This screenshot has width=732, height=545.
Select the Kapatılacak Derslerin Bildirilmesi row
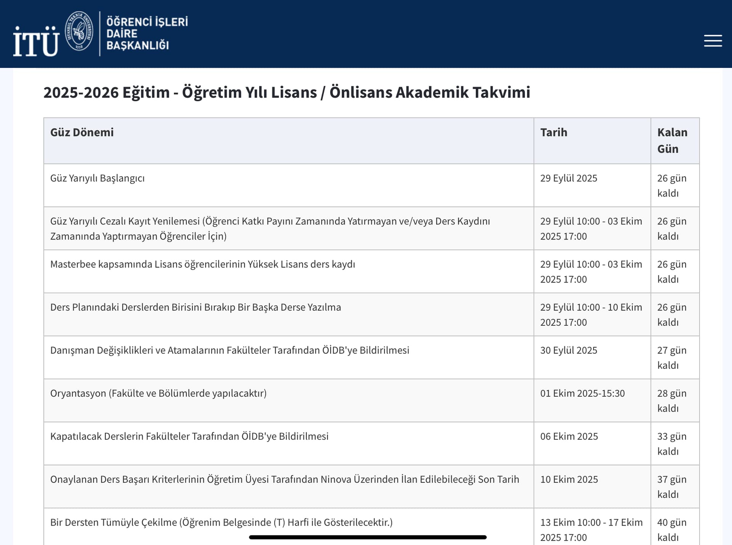coord(189,436)
